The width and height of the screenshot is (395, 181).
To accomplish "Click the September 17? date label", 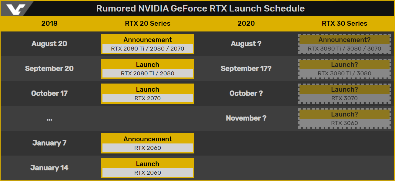I will (x=246, y=68).
